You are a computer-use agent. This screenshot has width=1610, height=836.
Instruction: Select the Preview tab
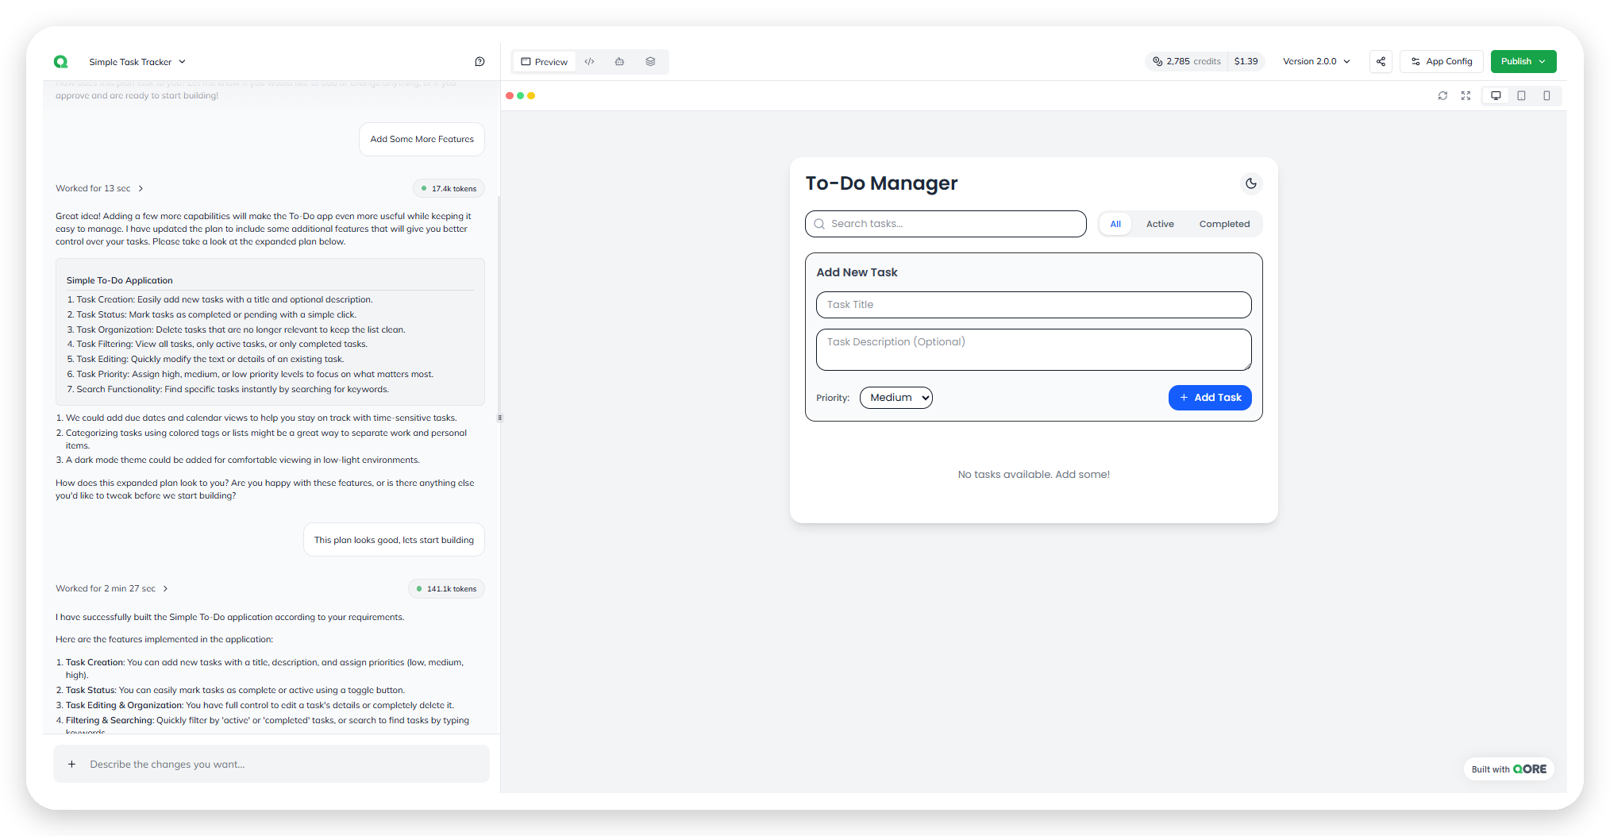click(x=544, y=62)
